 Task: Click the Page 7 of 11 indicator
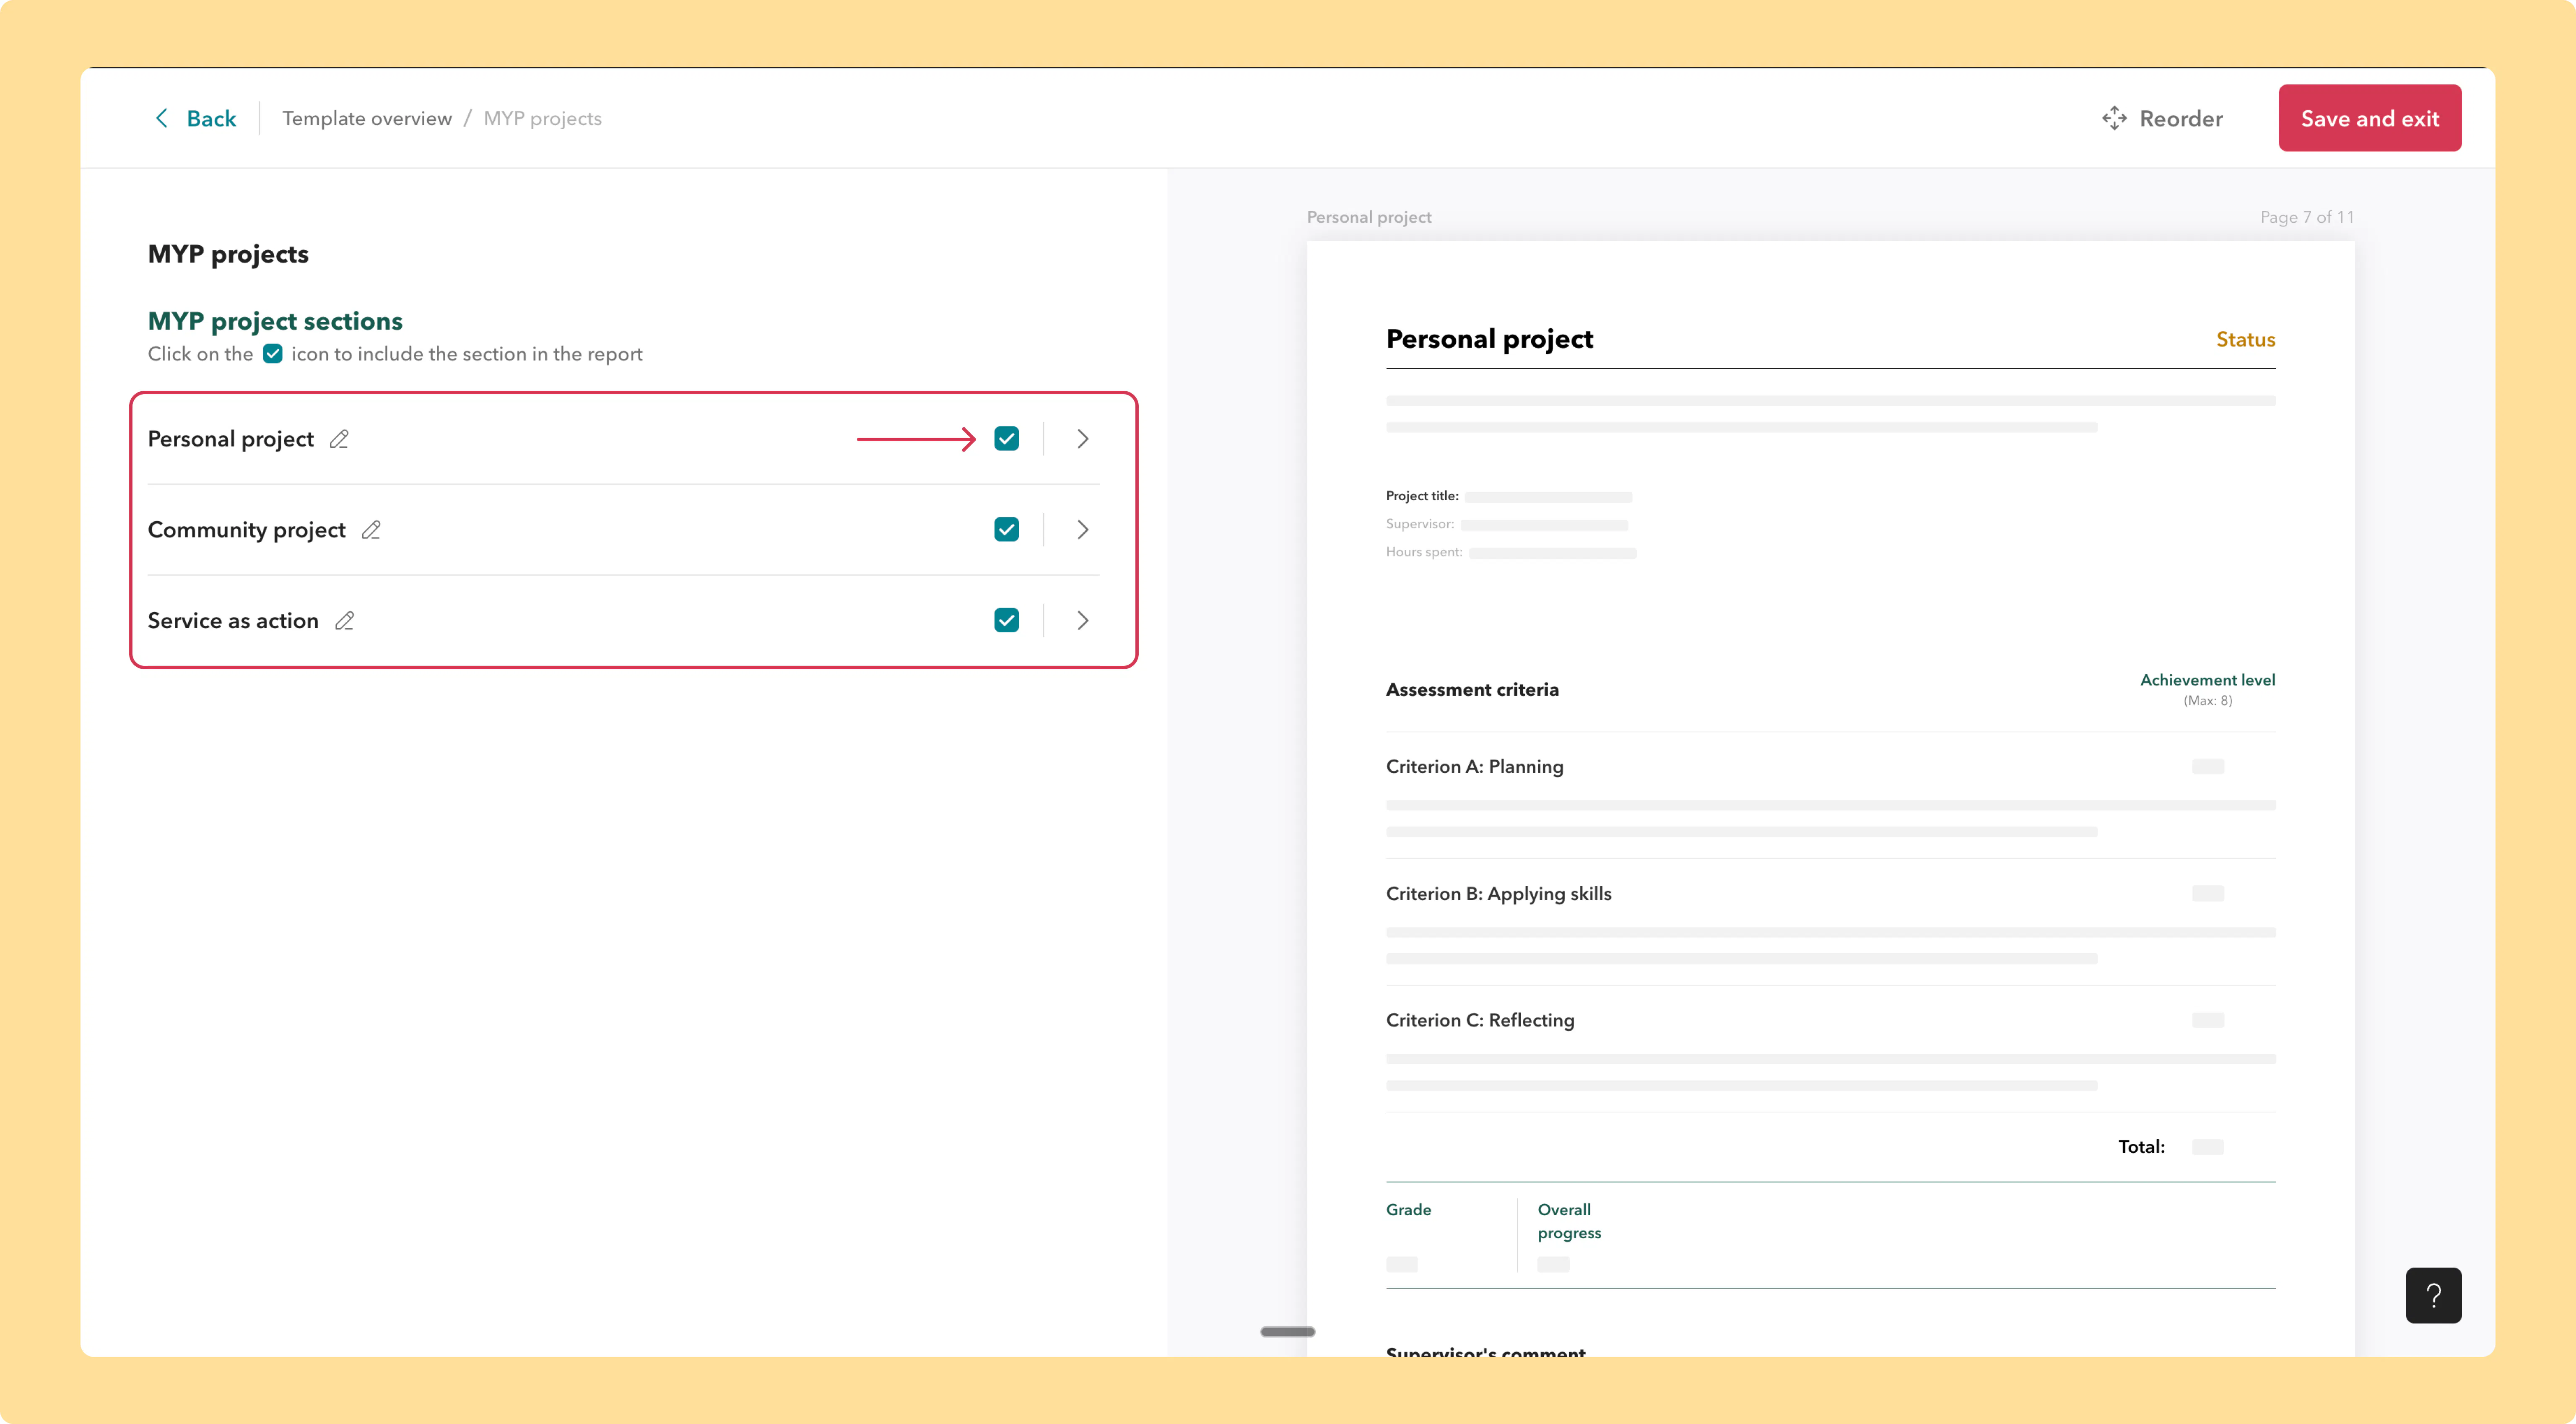(2307, 217)
